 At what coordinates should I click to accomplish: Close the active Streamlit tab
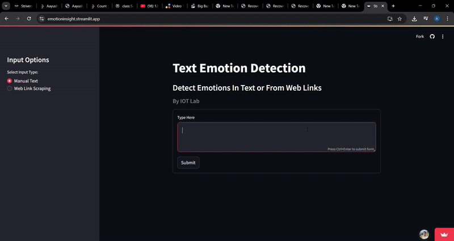382,6
